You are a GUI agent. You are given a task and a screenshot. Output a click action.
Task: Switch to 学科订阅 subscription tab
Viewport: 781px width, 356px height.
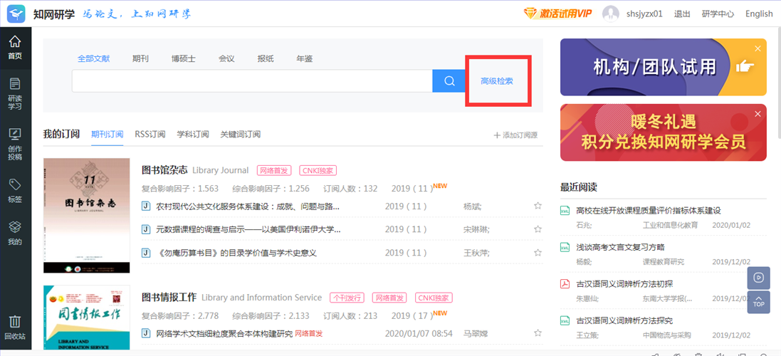193,135
